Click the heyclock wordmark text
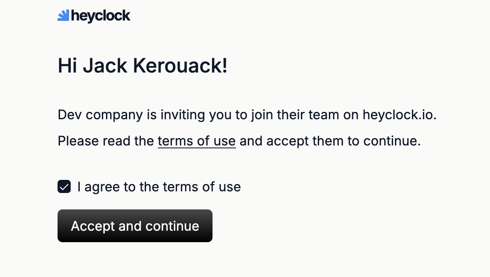Viewport: 490px width, 277px height. (x=101, y=16)
